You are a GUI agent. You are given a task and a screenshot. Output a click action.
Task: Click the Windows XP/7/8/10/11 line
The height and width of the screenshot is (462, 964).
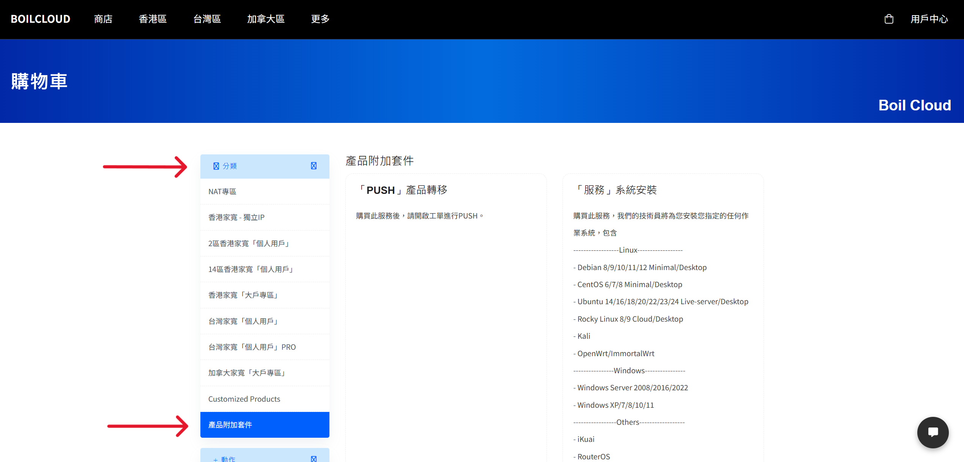(x=614, y=405)
